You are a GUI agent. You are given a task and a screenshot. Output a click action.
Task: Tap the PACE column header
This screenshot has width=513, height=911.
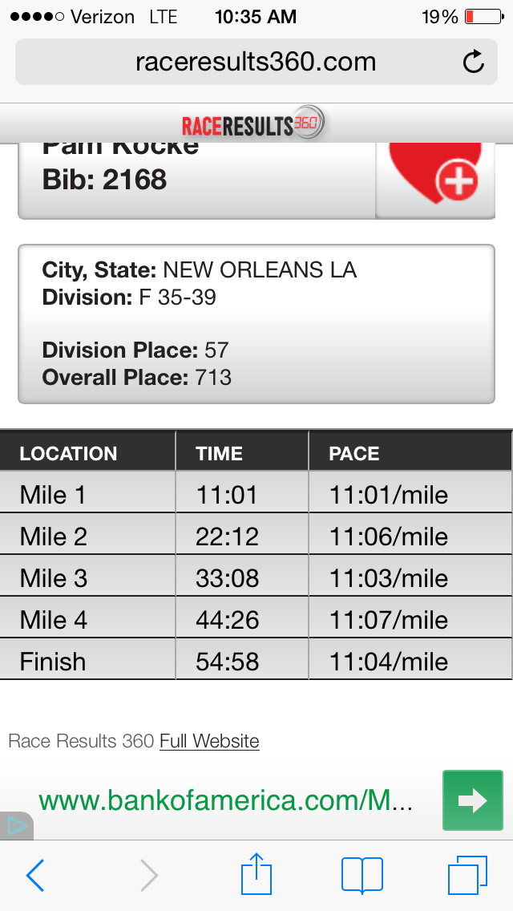point(353,453)
